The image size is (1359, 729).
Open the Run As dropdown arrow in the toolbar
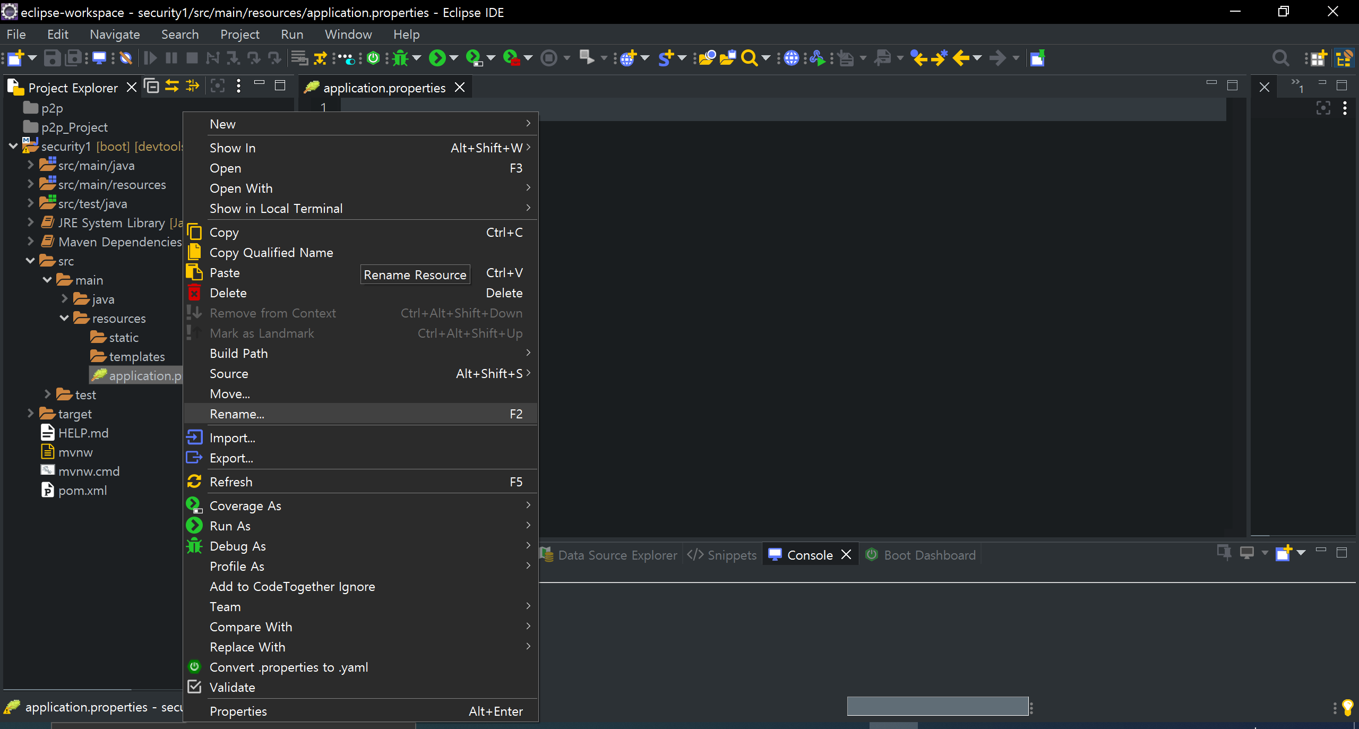coord(454,58)
